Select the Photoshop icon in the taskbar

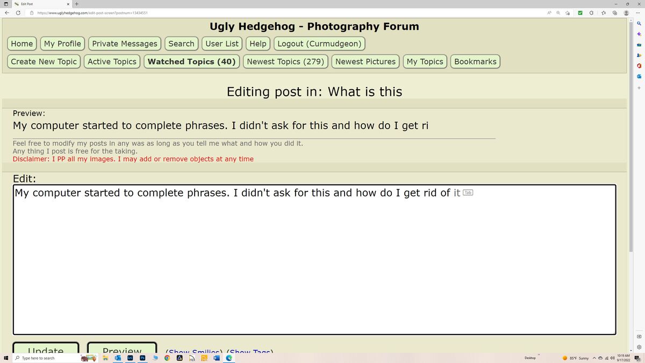pyautogui.click(x=141, y=358)
